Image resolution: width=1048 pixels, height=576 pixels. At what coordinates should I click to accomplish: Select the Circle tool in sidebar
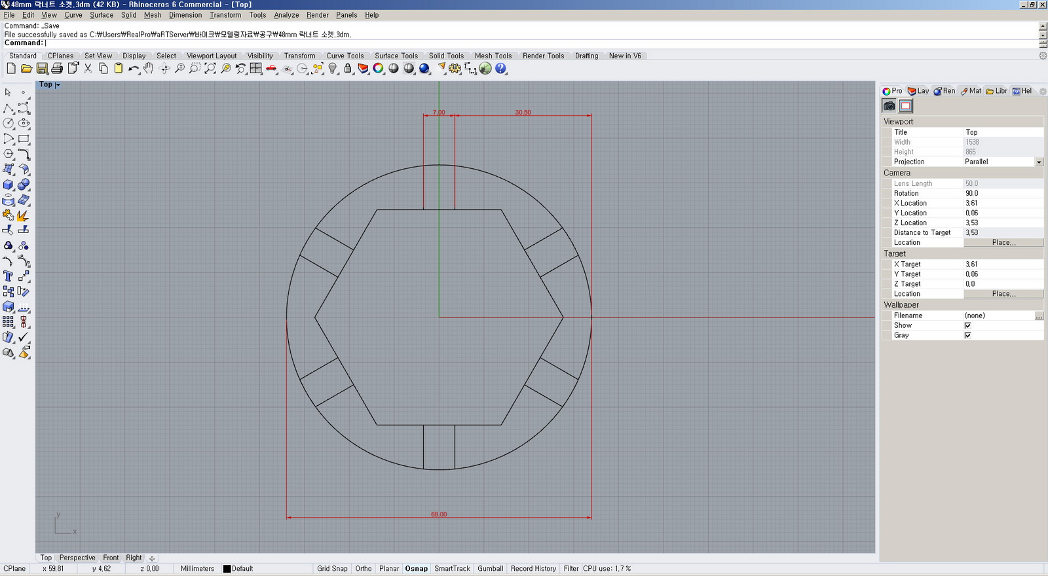9,123
